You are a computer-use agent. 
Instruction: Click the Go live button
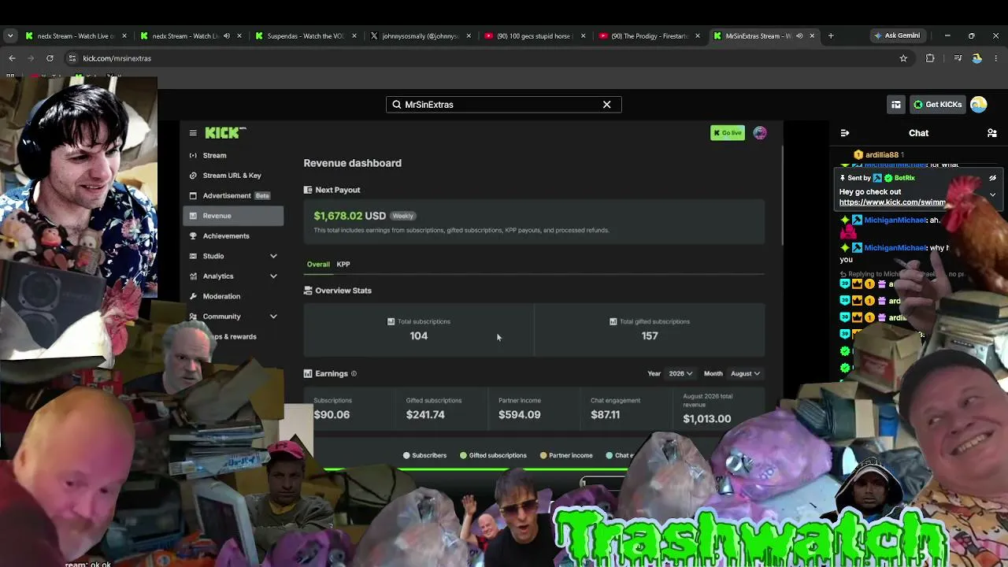tap(727, 133)
